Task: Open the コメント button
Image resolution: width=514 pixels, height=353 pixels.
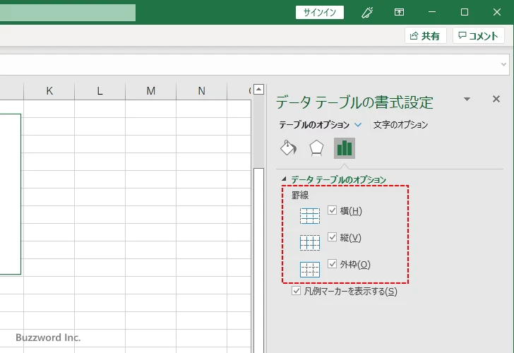Action: [x=479, y=36]
